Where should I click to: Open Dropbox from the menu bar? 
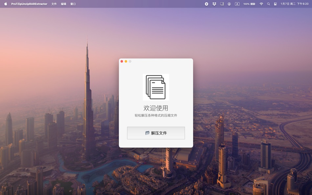(x=214, y=4)
